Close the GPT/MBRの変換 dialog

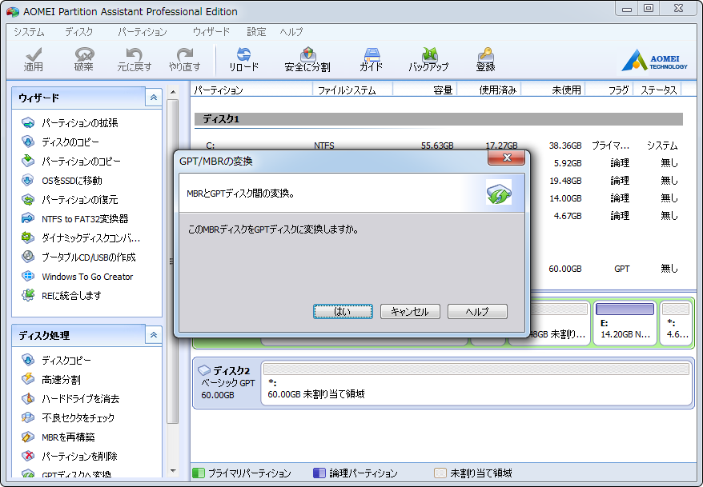[x=506, y=158]
